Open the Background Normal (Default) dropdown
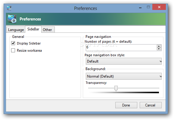The height and width of the screenshot is (120, 174). click(124, 76)
